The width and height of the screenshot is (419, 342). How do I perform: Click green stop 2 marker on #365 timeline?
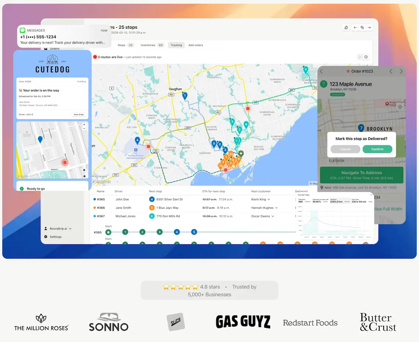click(x=142, y=232)
